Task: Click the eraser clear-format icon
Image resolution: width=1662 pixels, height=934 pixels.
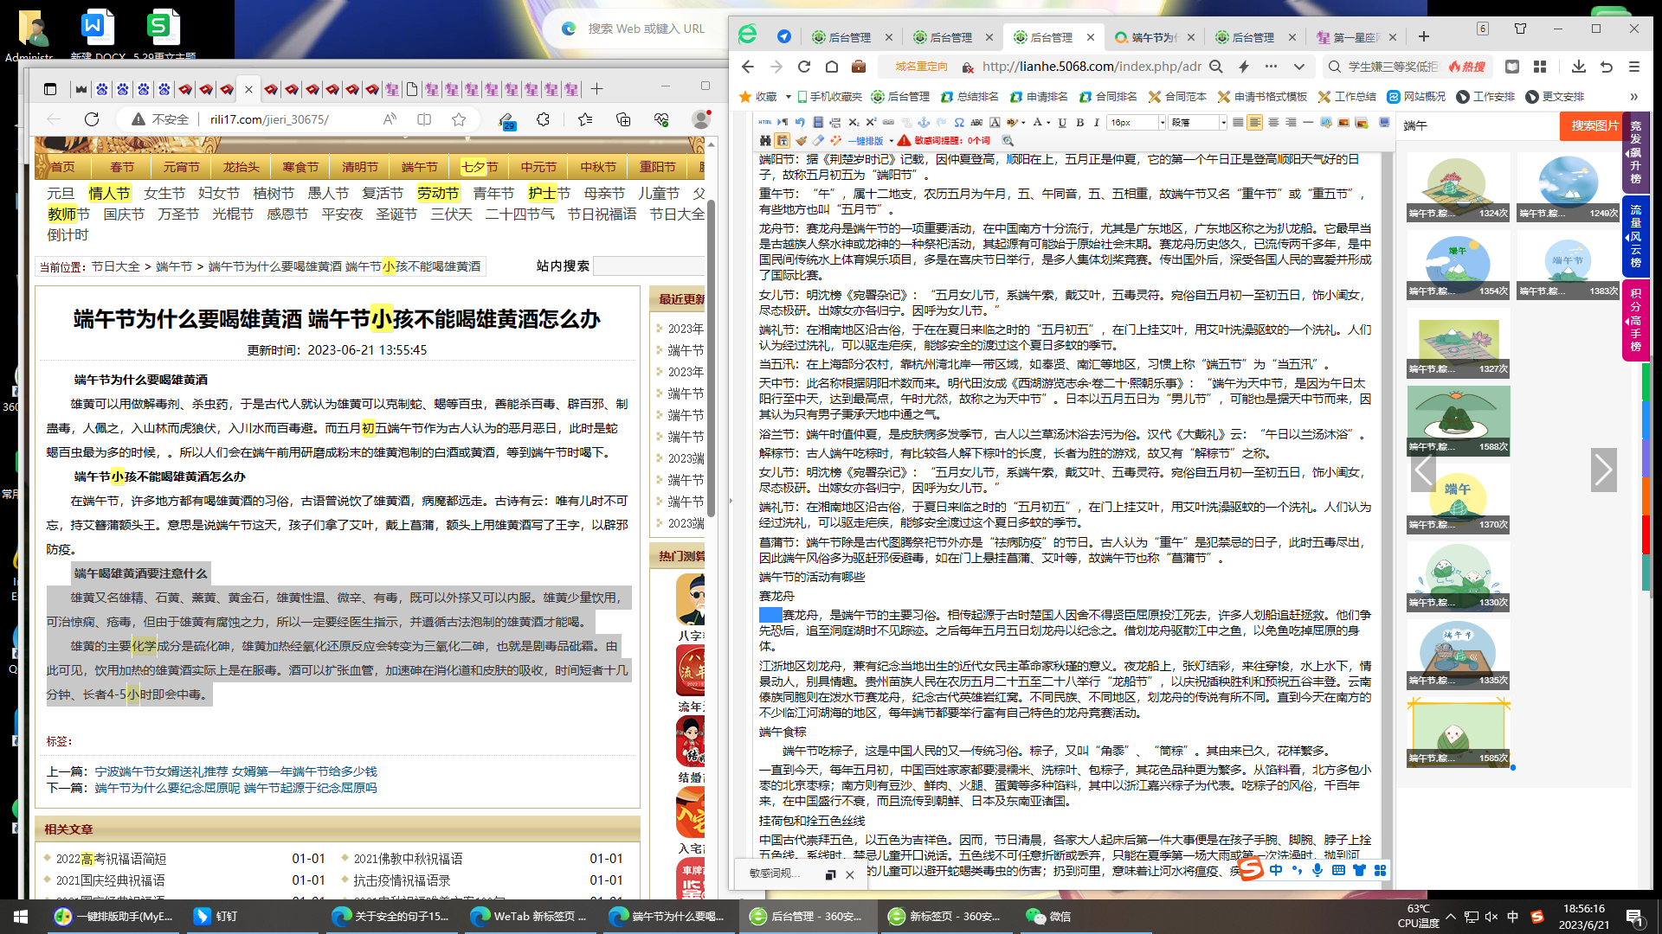Action: click(x=818, y=141)
